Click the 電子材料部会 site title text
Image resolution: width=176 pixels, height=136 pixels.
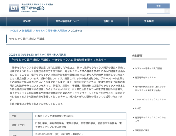[x=33, y=8]
